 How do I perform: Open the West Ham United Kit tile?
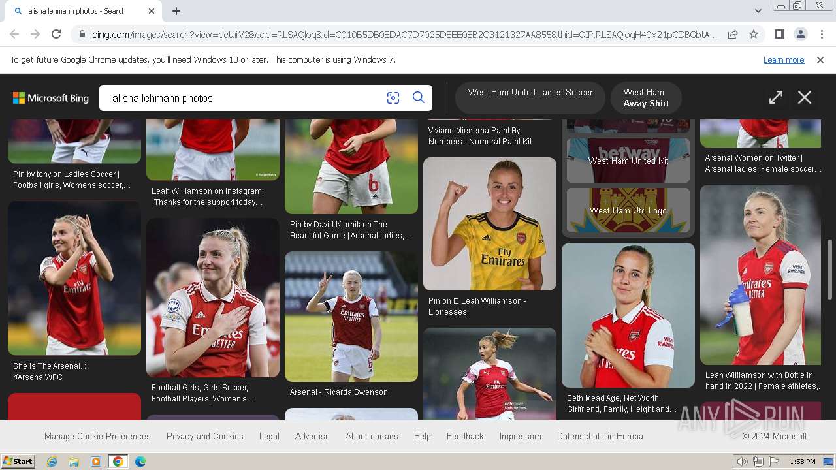click(x=628, y=161)
